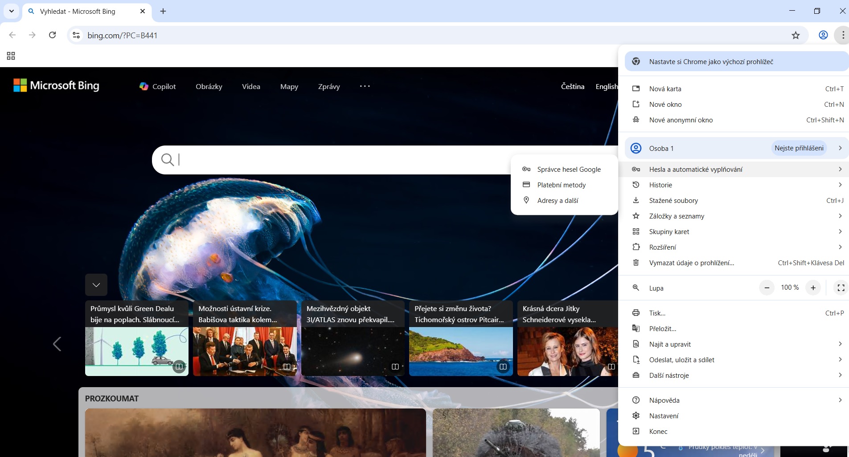849x457 pixels.
Task: Open Copilot from the Bing header
Action: (x=158, y=86)
